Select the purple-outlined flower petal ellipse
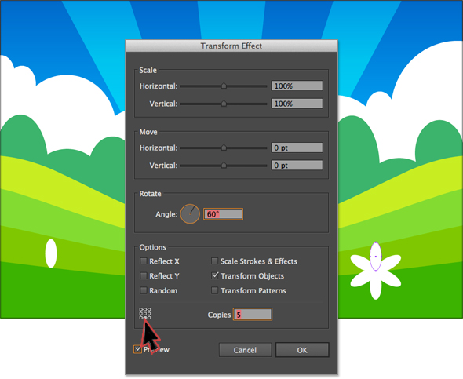 pyautogui.click(x=376, y=257)
